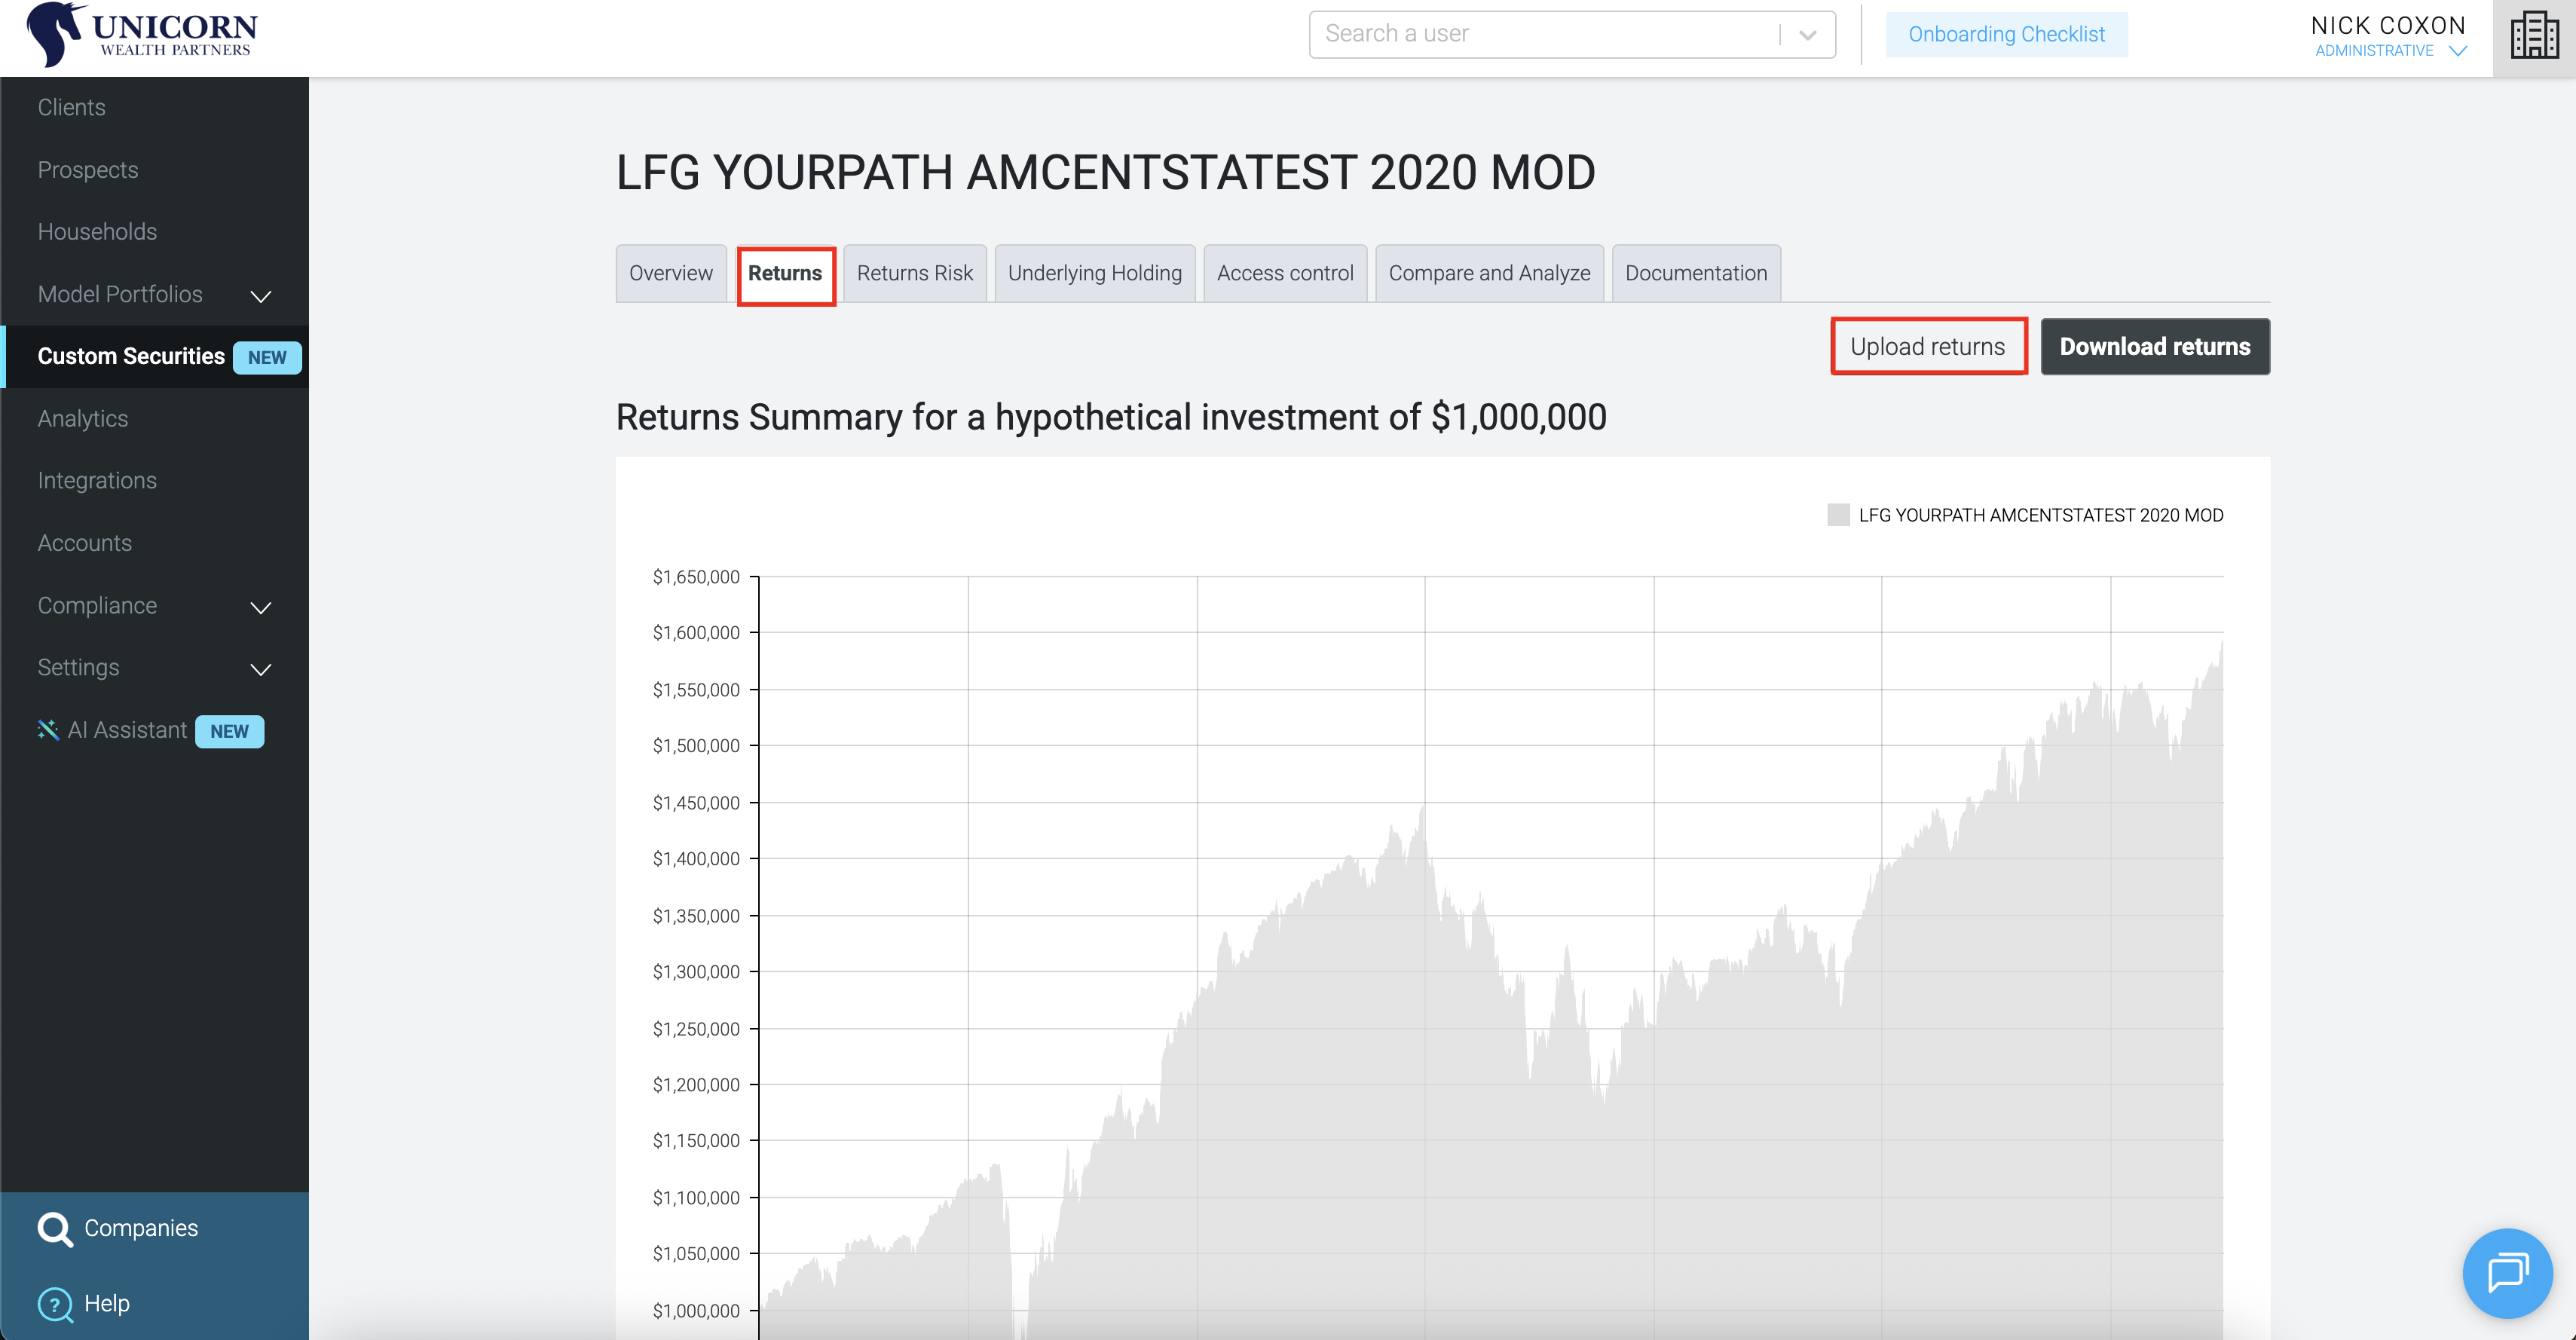Image resolution: width=2576 pixels, height=1340 pixels.
Task: Open AI Assistant in sidebar
Action: click(127, 730)
